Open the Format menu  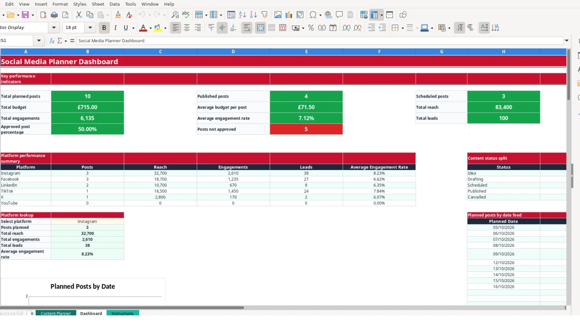[x=60, y=4]
